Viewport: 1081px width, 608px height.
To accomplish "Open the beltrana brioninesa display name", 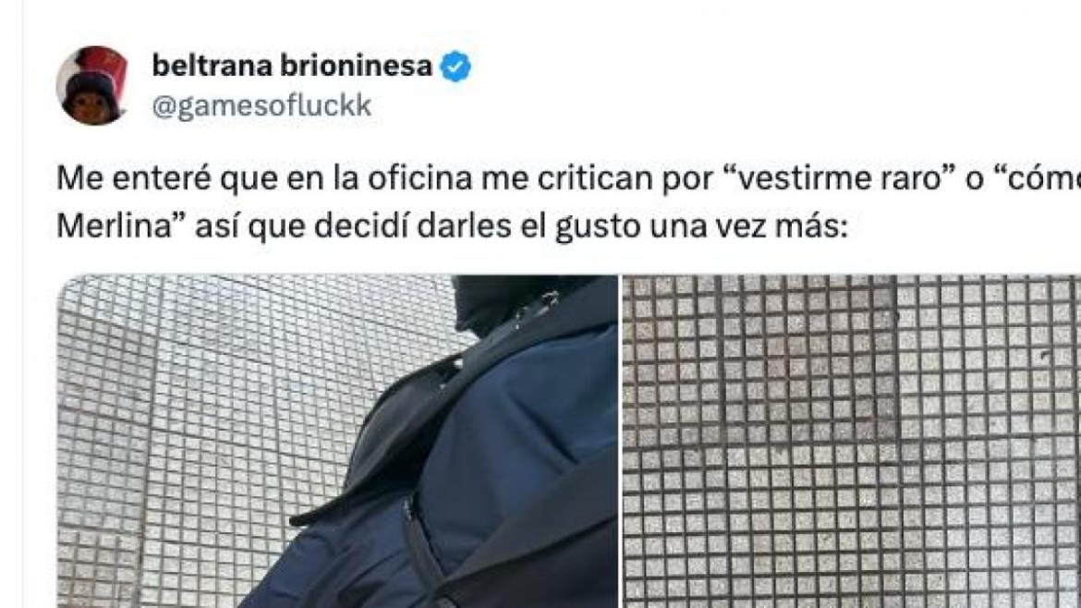I will coord(292,67).
